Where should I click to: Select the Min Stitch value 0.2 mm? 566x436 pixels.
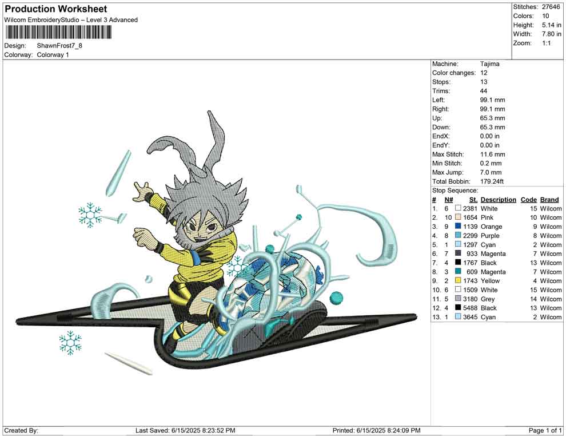point(491,163)
